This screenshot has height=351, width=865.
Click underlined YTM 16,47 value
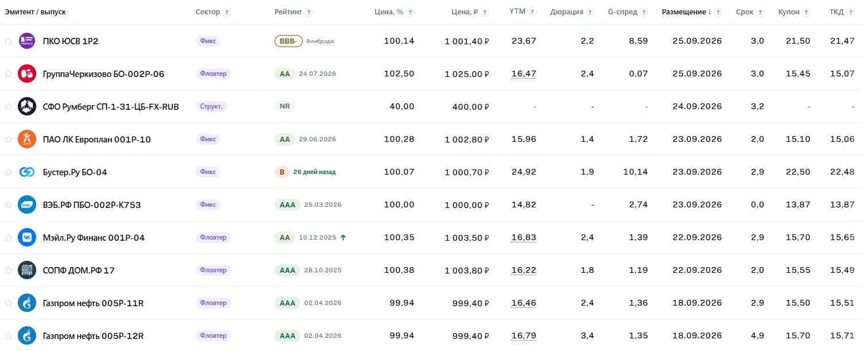[523, 74]
